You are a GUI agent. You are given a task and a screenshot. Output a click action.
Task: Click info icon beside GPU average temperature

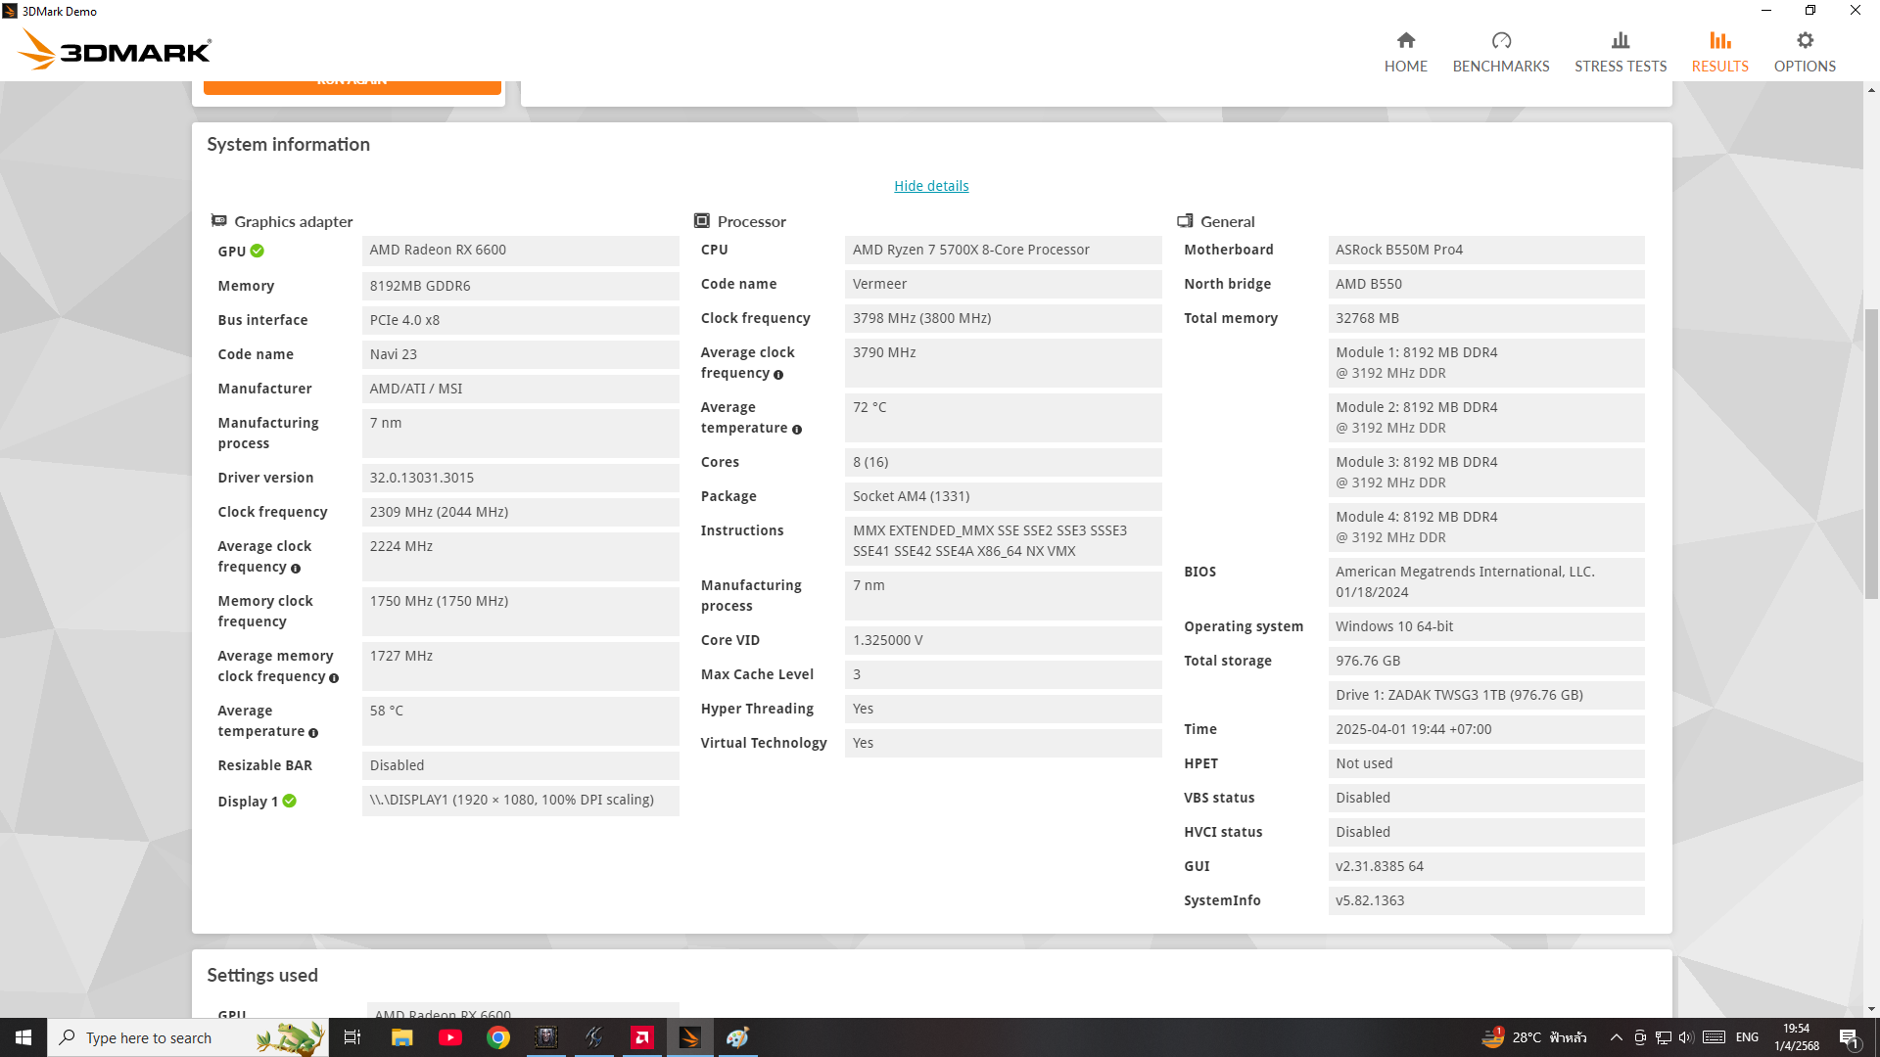(x=313, y=733)
